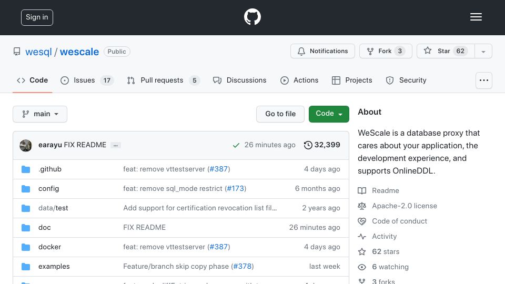Image resolution: width=505 pixels, height=284 pixels.
Task: Open the data/test folder
Action: click(53, 208)
